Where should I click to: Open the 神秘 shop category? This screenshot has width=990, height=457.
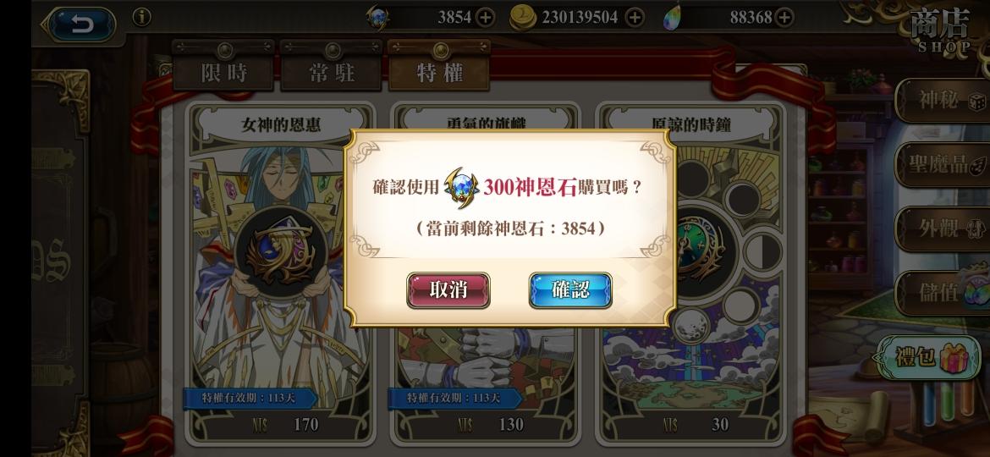tap(943, 101)
